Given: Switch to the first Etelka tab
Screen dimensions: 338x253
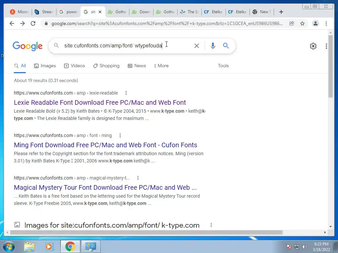Looking at the screenshot, I should [214, 12].
